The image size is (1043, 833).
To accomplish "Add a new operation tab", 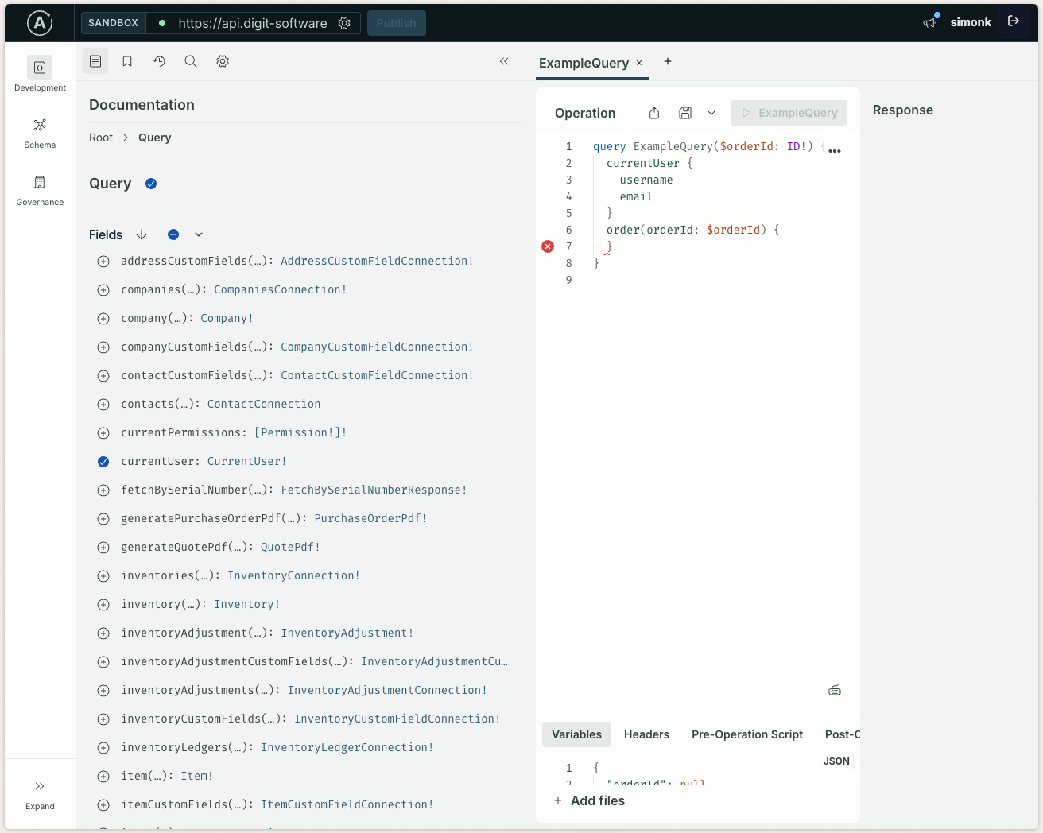I will coord(668,61).
